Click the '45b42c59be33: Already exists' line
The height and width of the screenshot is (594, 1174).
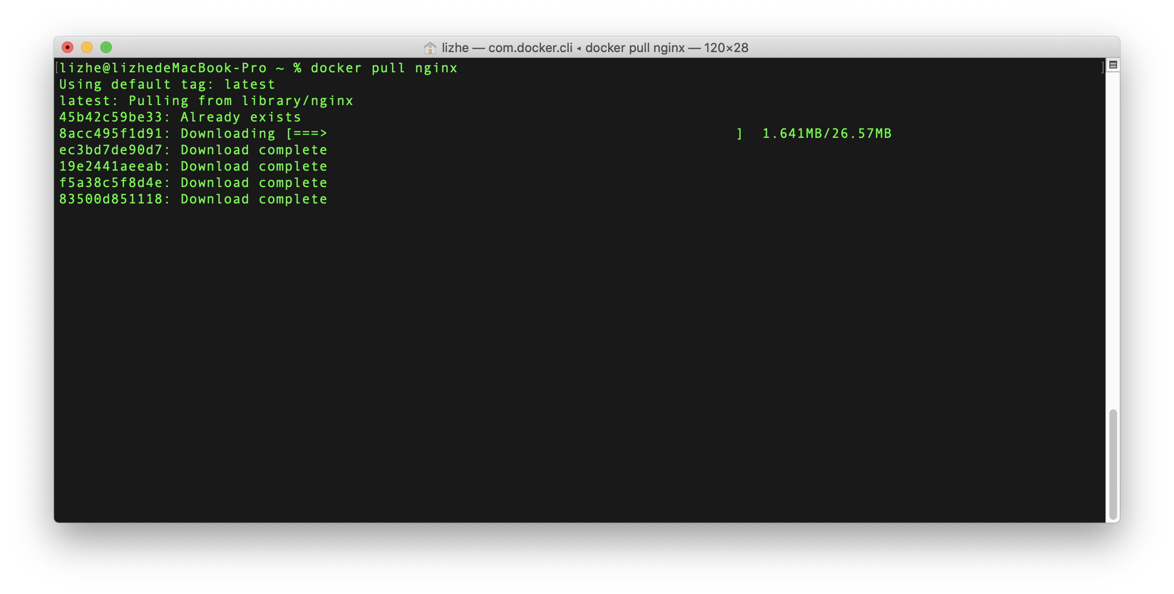pyautogui.click(x=180, y=117)
